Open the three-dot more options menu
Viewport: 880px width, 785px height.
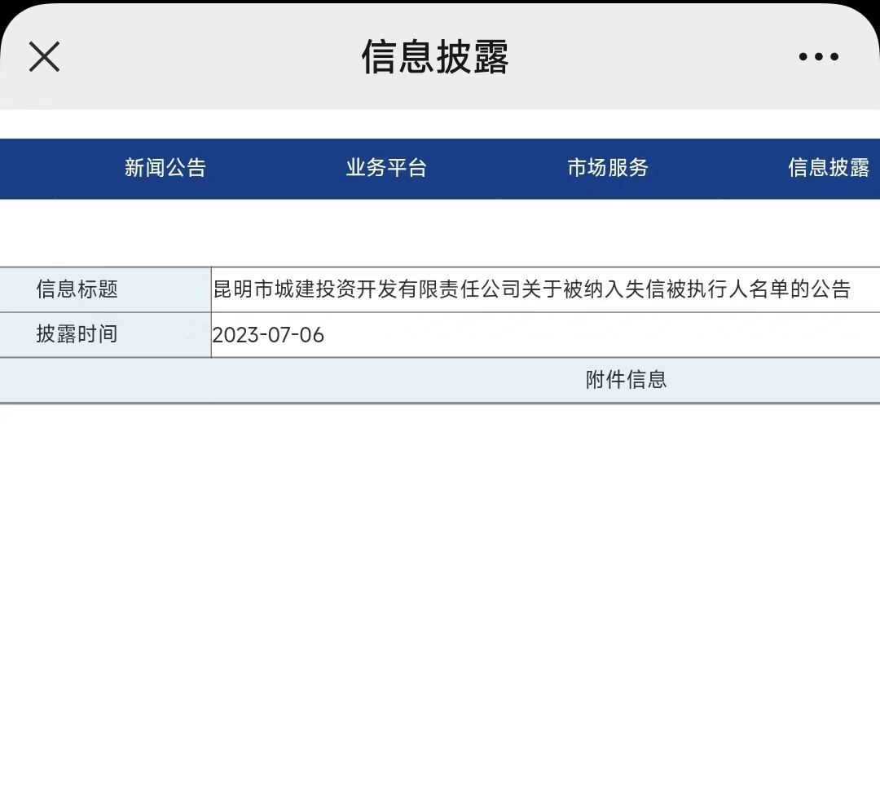click(819, 56)
